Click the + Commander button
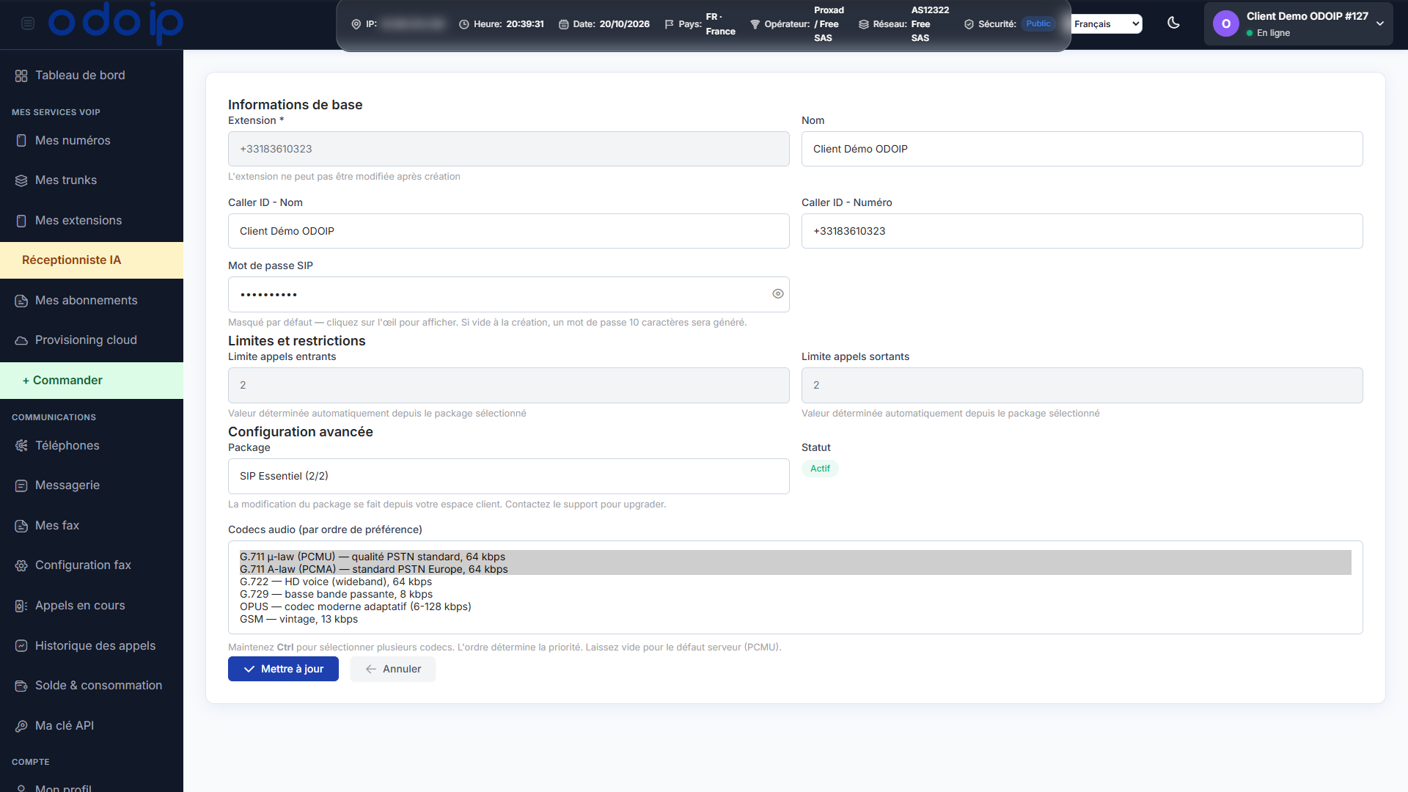Viewport: 1408px width, 792px height. pyautogui.click(x=92, y=381)
